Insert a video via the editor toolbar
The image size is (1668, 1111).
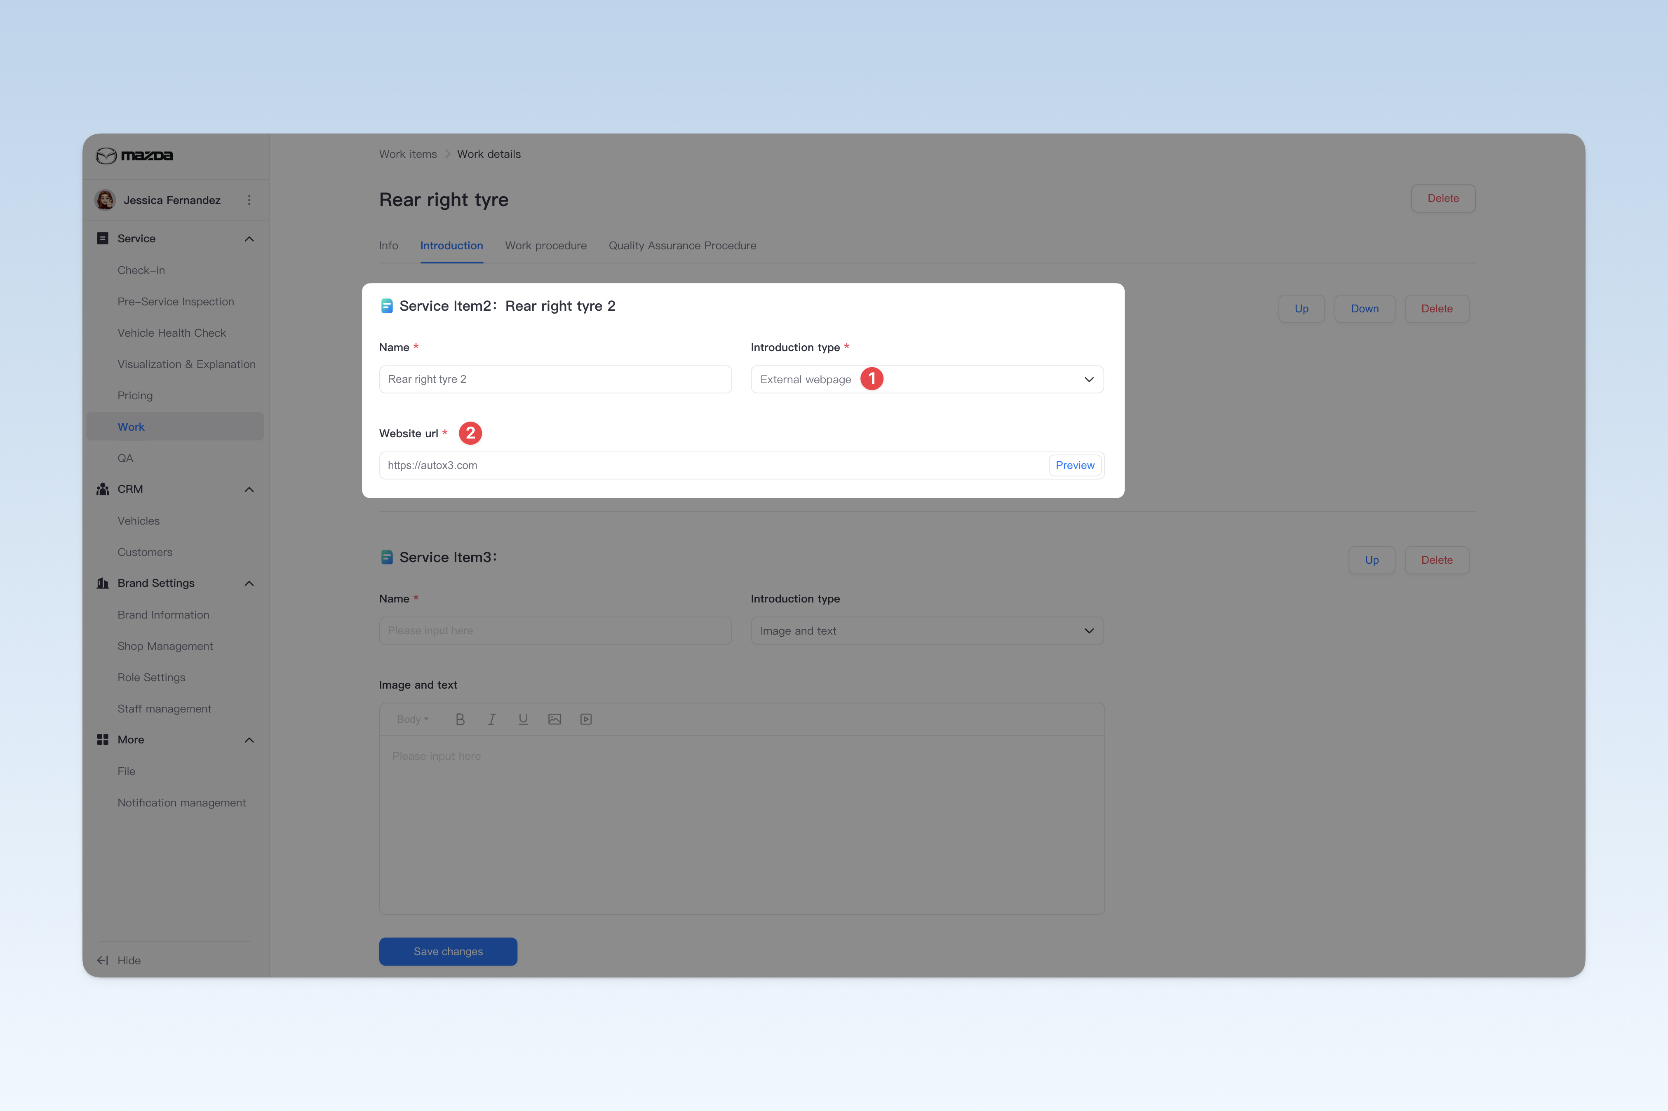pyautogui.click(x=586, y=719)
